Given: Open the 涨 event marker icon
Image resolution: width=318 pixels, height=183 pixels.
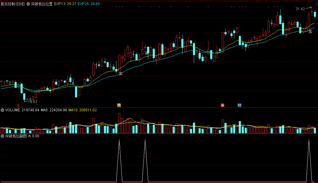Looking at the screenshot, I should 222,105.
